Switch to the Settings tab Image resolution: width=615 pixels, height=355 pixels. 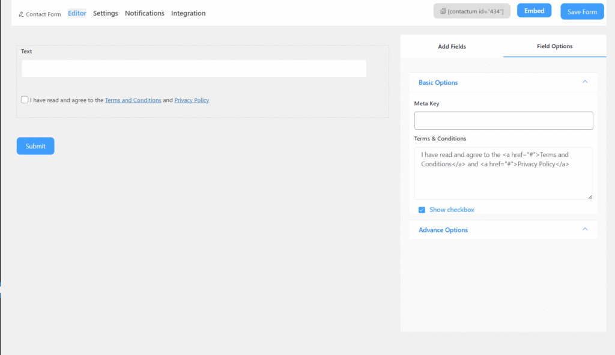[x=106, y=13]
